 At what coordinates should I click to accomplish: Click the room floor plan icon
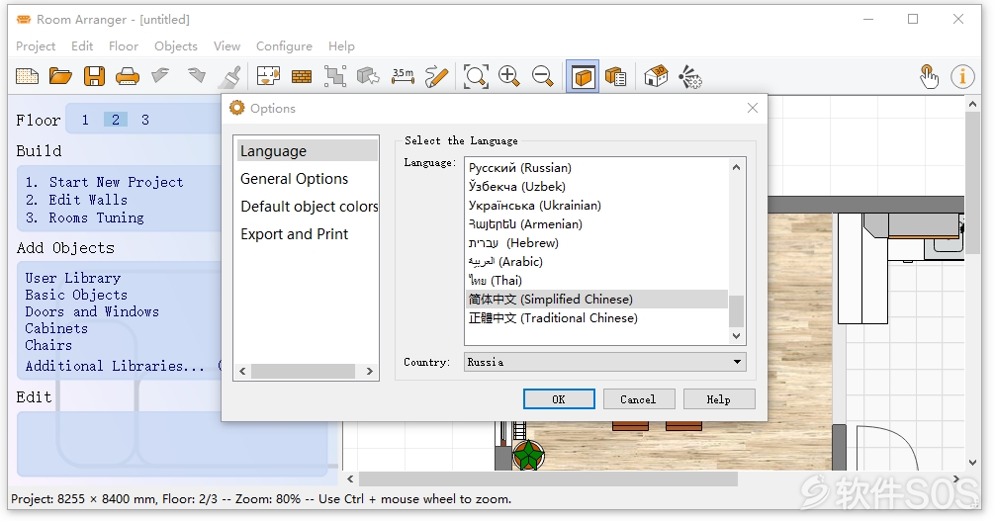point(268,77)
